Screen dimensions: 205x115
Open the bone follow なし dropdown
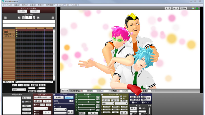[x=60, y=110]
